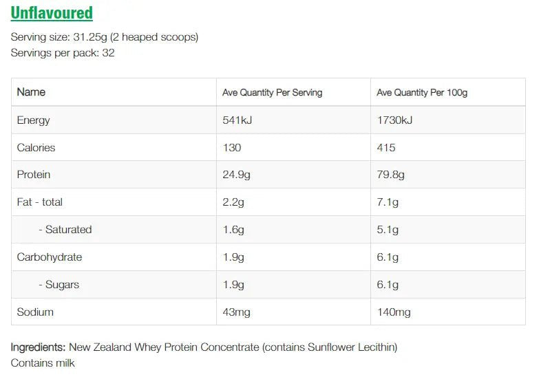Click the Unflavoured heading link
Image resolution: width=550 pixels, height=379 pixels.
pos(52,13)
